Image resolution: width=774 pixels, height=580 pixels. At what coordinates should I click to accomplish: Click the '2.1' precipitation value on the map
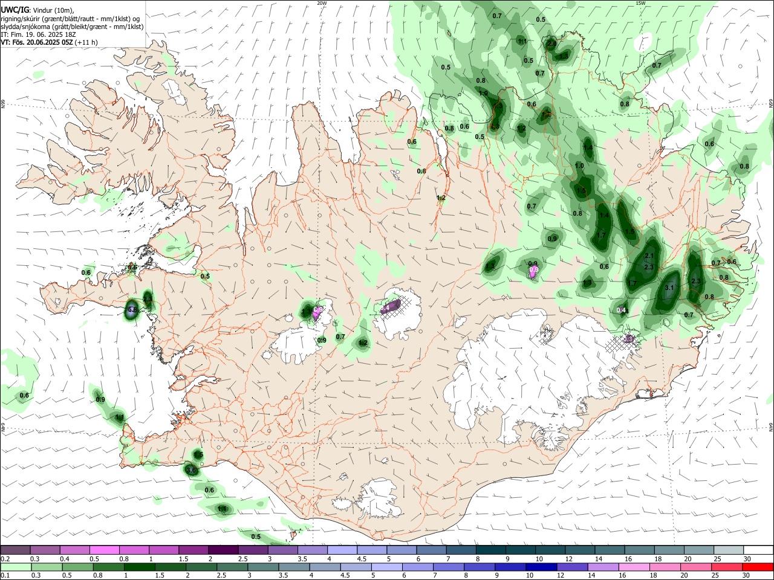650,256
